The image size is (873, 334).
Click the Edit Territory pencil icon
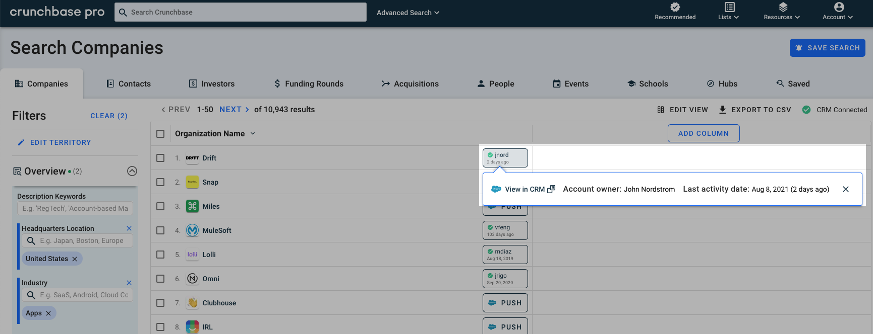(21, 142)
